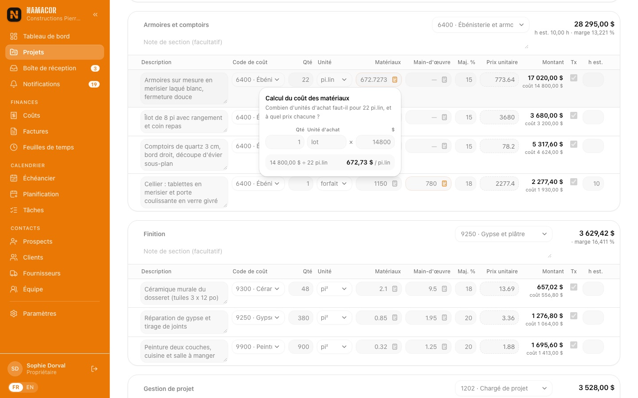Toggle the tax checkbox for Comptoirs de quartz
638x398 pixels.
point(574,144)
